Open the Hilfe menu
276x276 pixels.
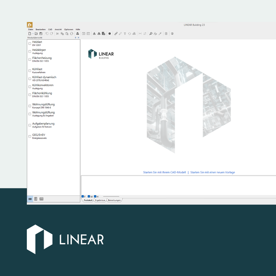[x=78, y=29]
